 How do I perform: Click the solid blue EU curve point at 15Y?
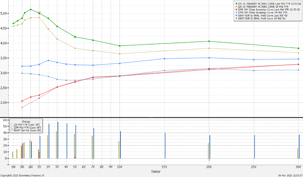click(x=164, y=59)
